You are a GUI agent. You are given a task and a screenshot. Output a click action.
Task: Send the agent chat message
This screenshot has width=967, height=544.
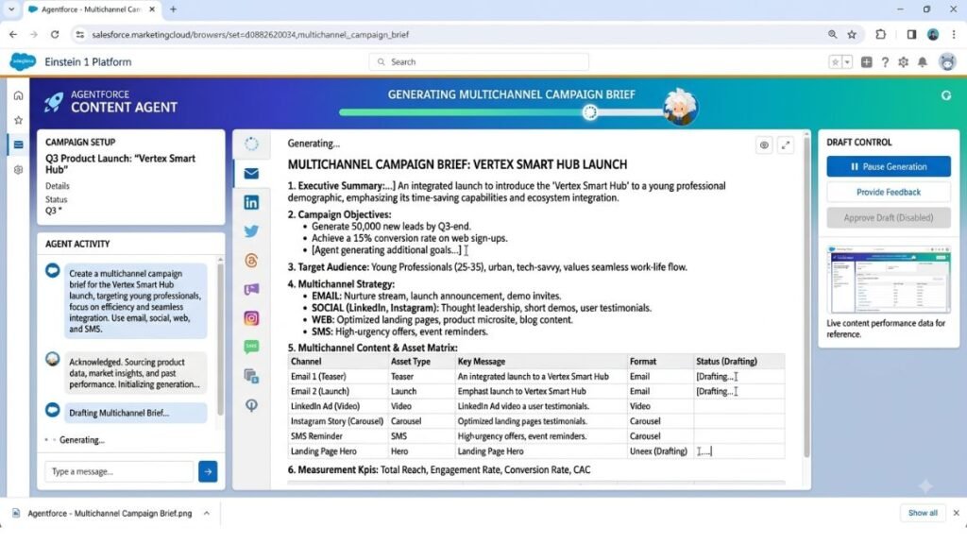coord(208,471)
